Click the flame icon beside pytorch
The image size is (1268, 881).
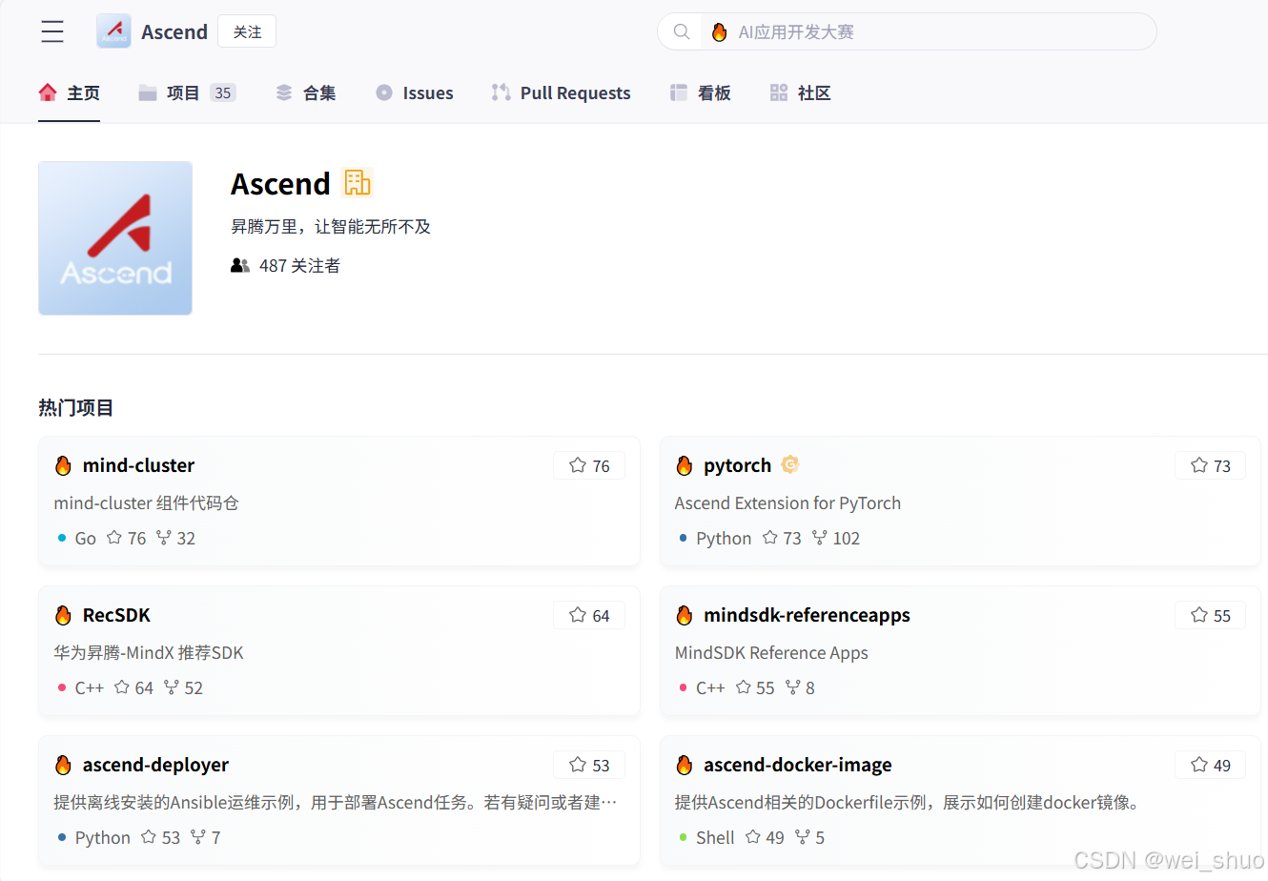(685, 465)
